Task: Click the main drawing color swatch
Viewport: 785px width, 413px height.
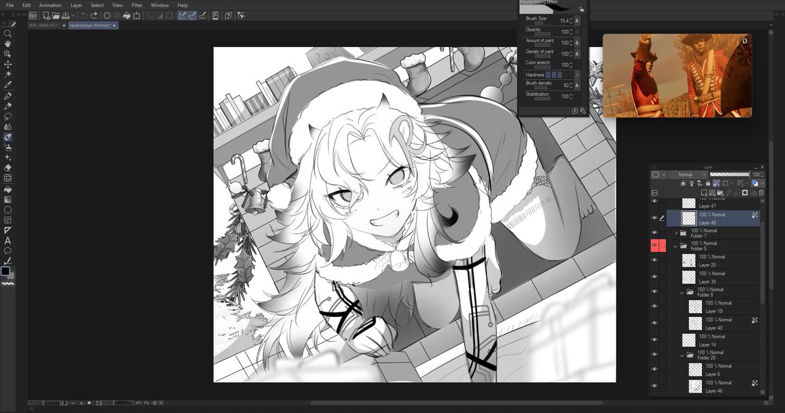Action: click(5, 271)
